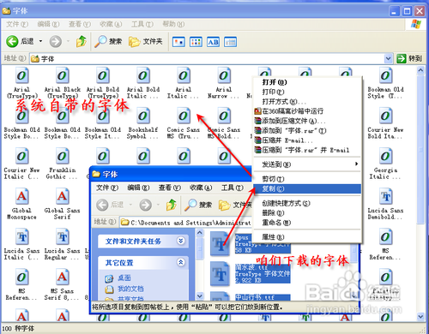Viewport: 429px width, 334px height.
Task: Select the 中山行书.ttf file in inner window
Action: click(251, 297)
